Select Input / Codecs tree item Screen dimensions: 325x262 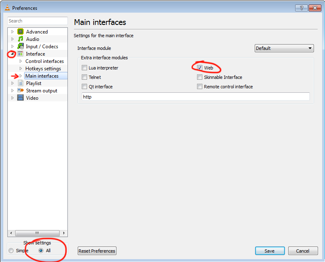(x=42, y=47)
